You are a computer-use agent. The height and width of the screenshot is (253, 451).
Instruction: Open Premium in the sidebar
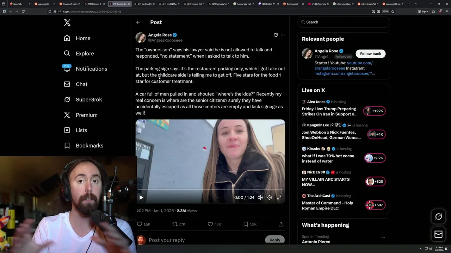81,115
